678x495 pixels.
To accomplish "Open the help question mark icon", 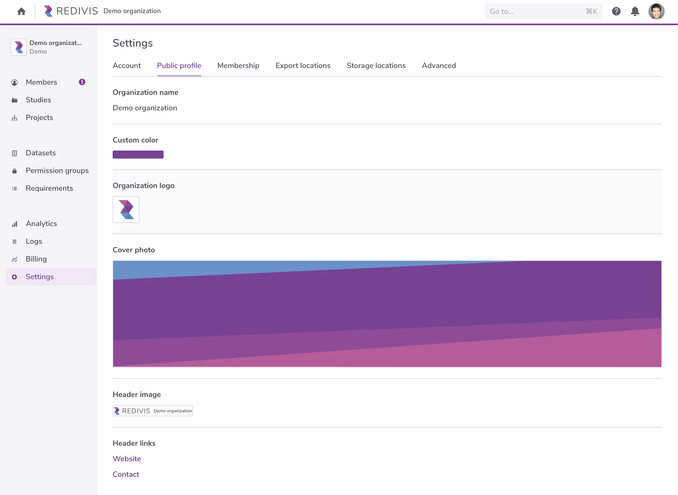I will tap(616, 12).
